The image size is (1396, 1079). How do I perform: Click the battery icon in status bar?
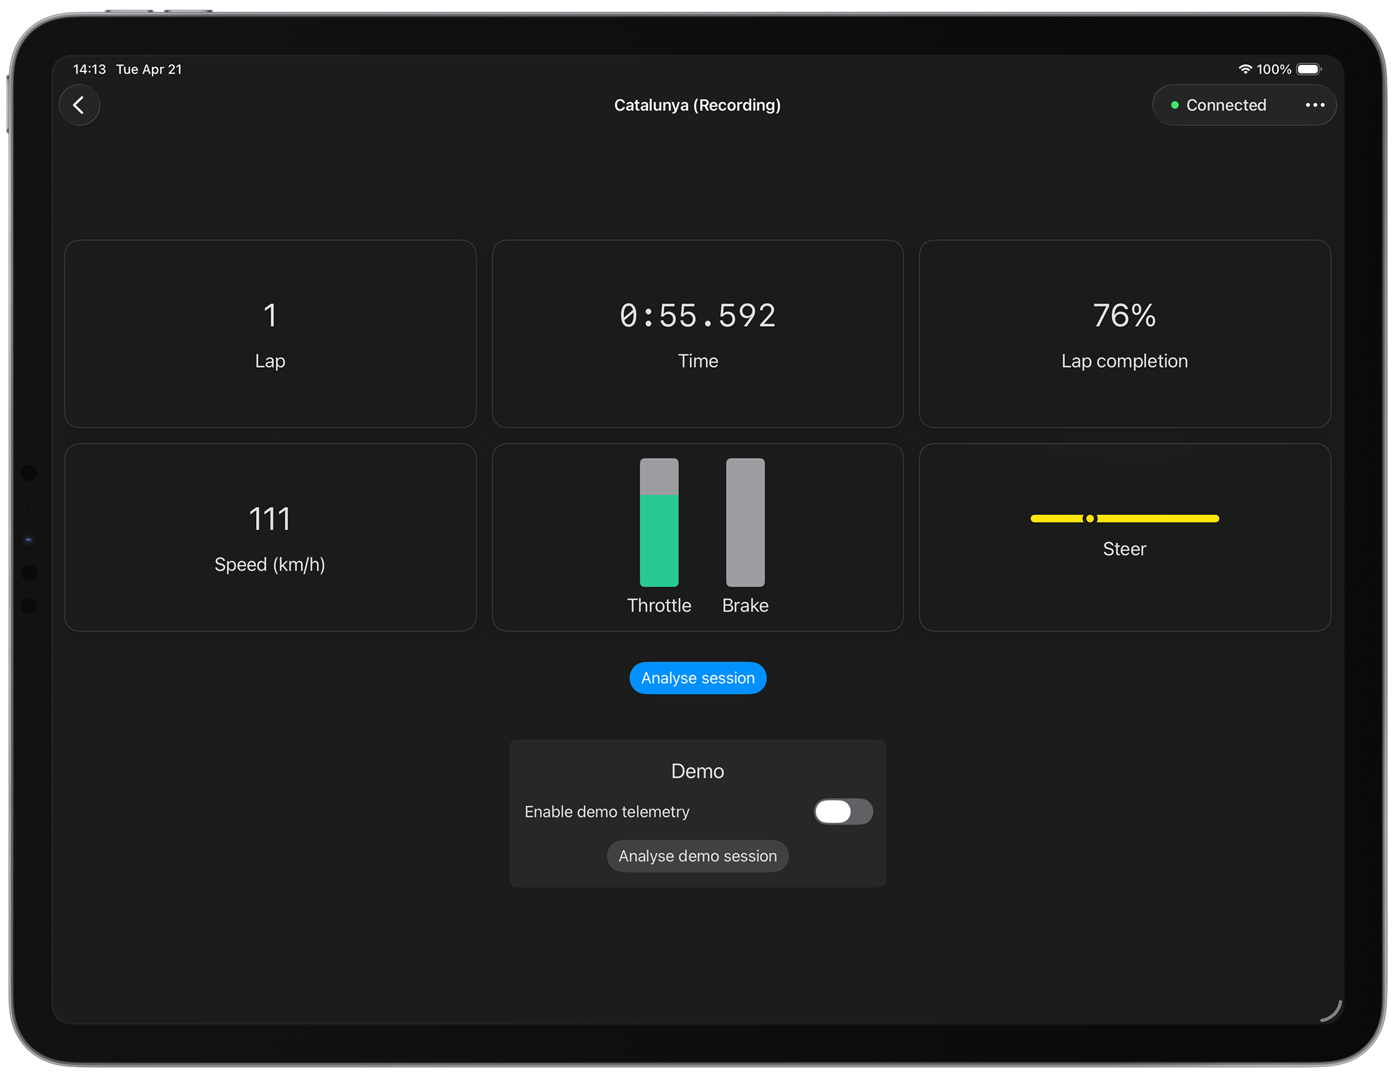point(1308,69)
